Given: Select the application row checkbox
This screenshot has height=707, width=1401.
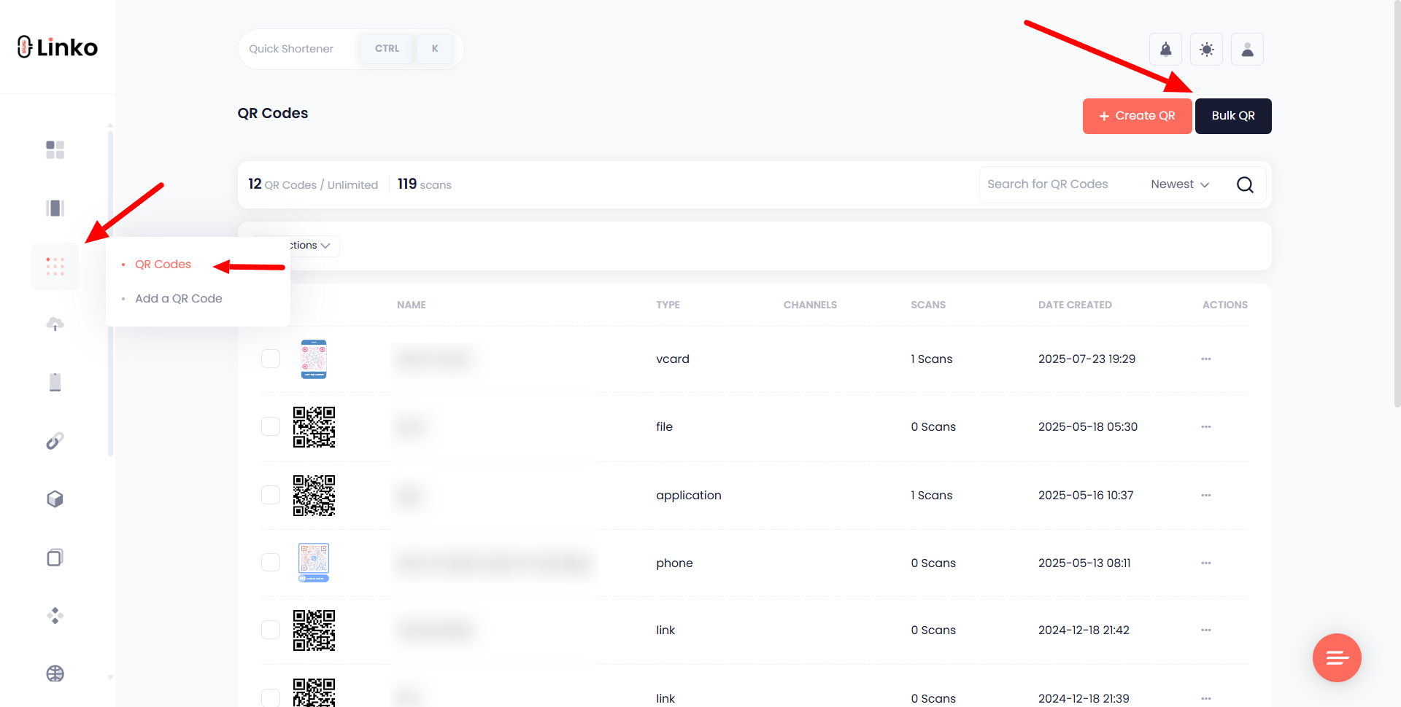Looking at the screenshot, I should tap(271, 495).
